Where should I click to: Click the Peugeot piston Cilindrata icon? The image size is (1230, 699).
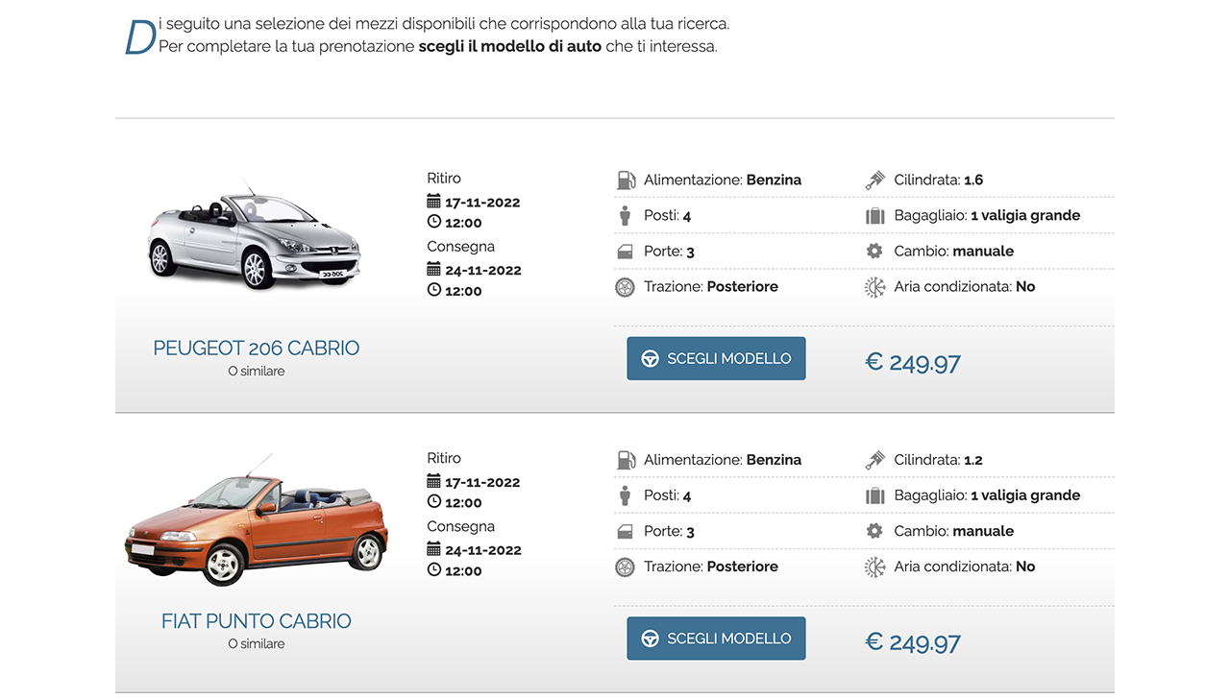coord(874,180)
